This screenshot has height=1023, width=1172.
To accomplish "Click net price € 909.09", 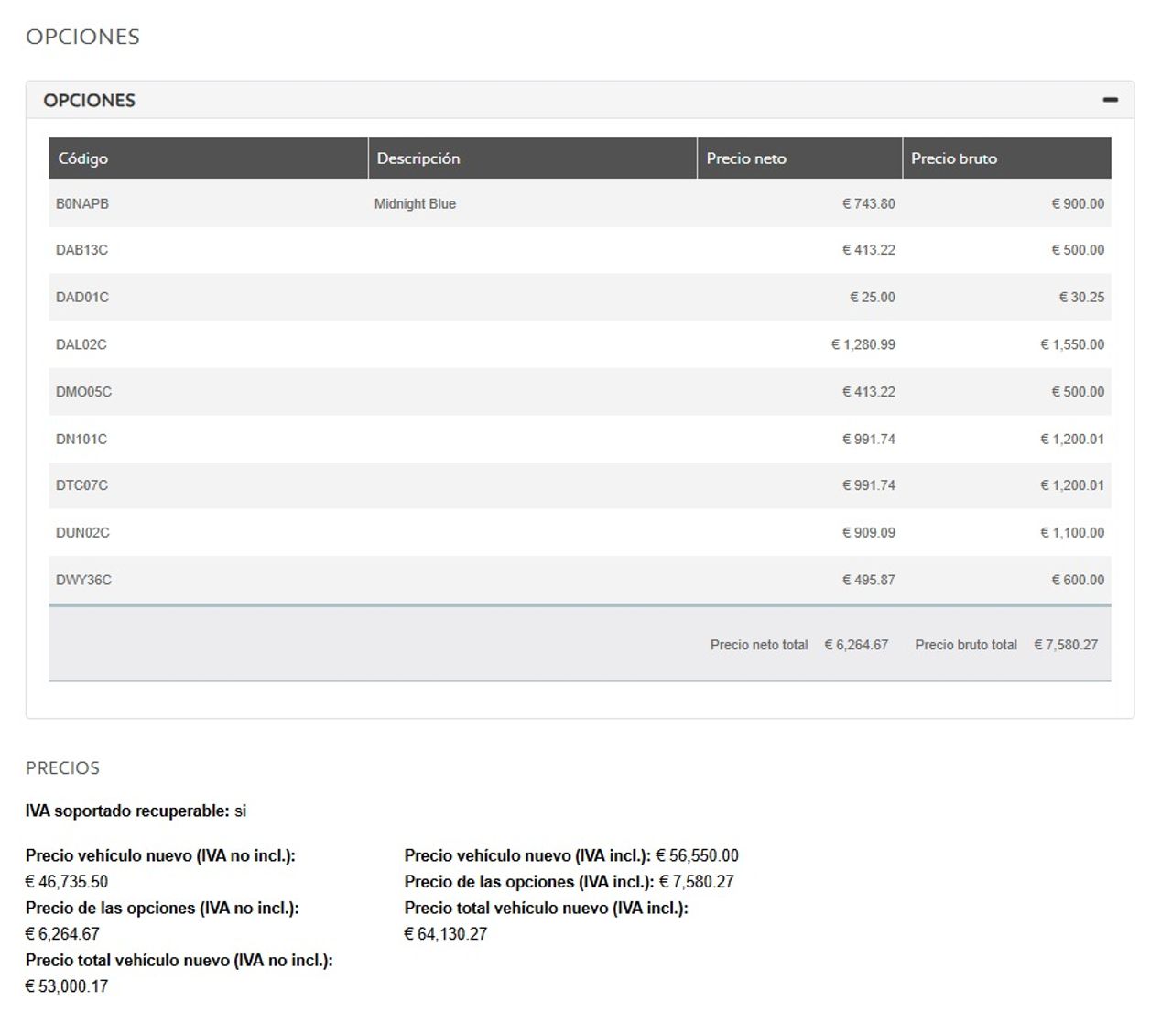I will [869, 533].
